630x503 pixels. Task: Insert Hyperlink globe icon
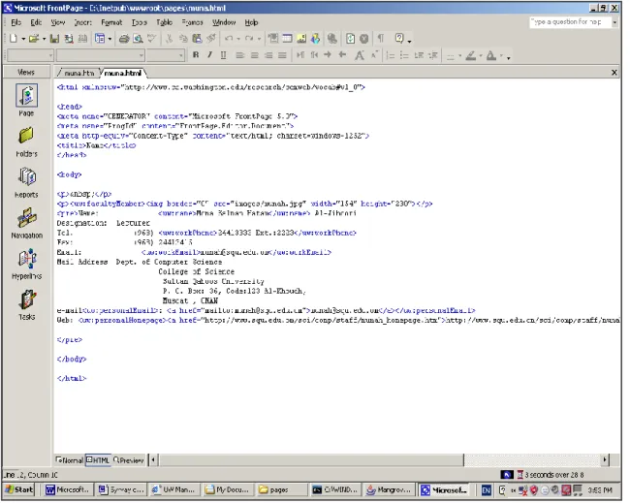pyautogui.click(x=331, y=39)
